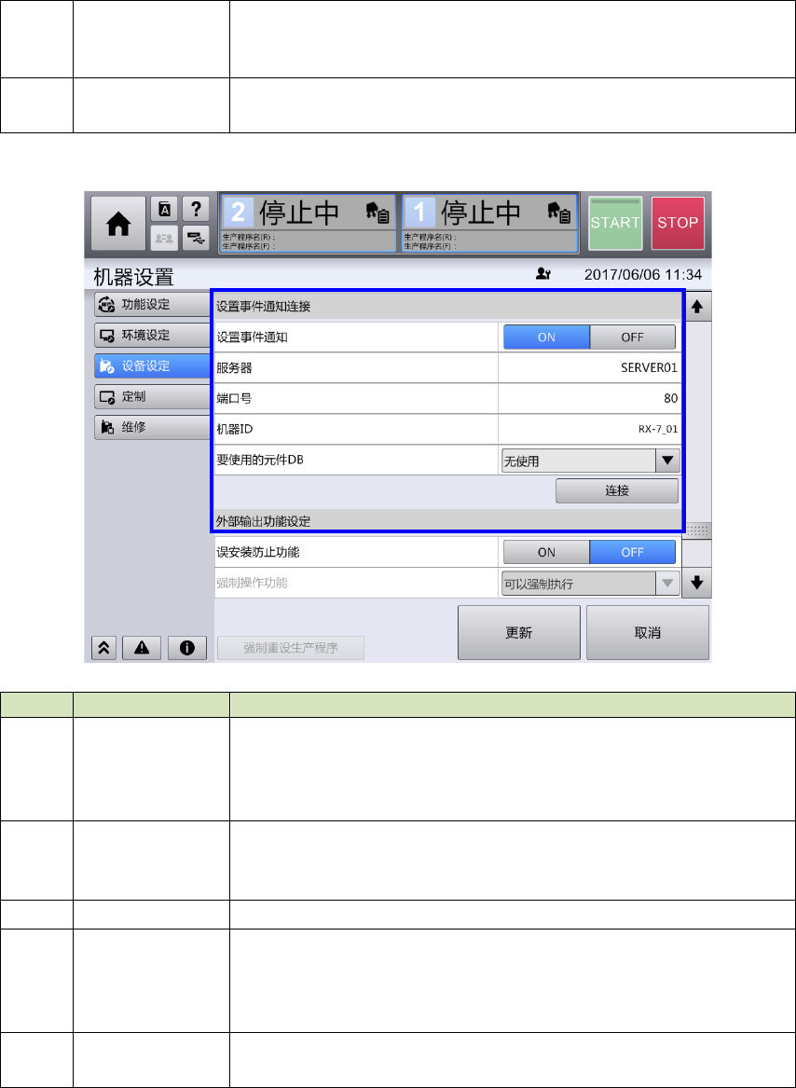Open 环境设定 menu item
This screenshot has height=1088, width=796.
tap(152, 335)
